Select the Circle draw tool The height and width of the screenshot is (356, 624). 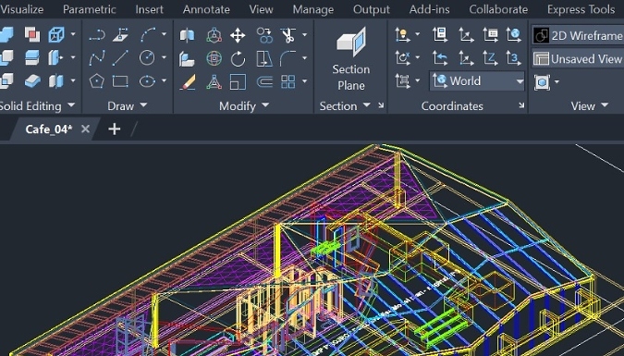click(147, 57)
